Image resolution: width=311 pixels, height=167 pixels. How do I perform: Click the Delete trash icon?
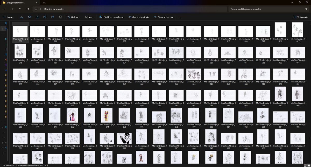[x=60, y=17]
